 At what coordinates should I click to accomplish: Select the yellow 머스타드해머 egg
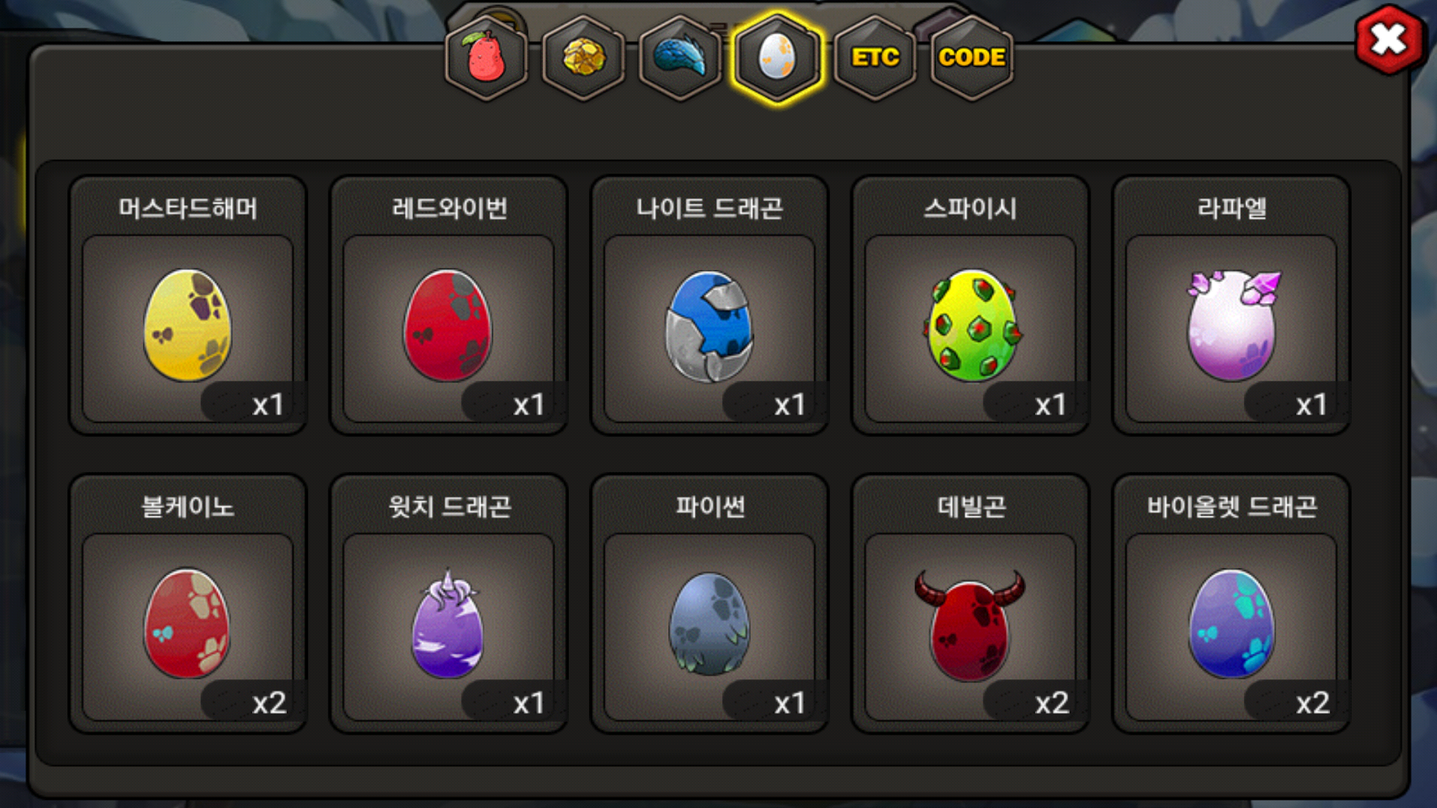(x=187, y=326)
